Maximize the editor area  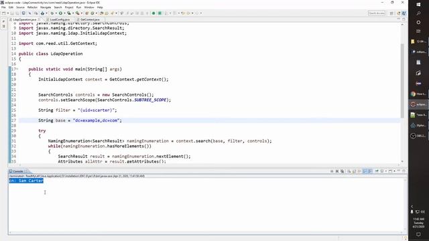coord(404,19)
